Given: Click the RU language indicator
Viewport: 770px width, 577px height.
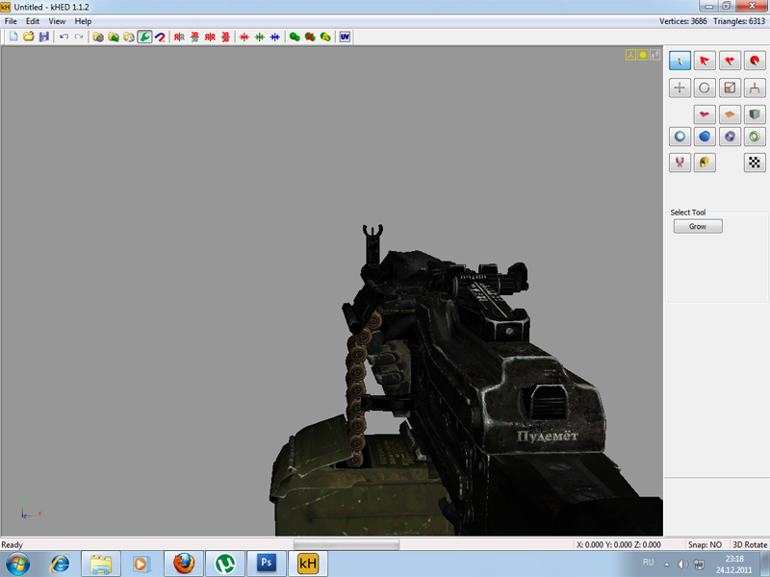Looking at the screenshot, I should tap(648, 563).
